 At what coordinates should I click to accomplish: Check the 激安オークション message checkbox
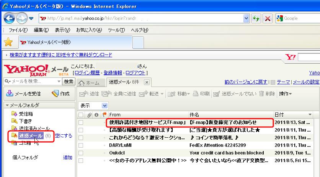click(81, 138)
